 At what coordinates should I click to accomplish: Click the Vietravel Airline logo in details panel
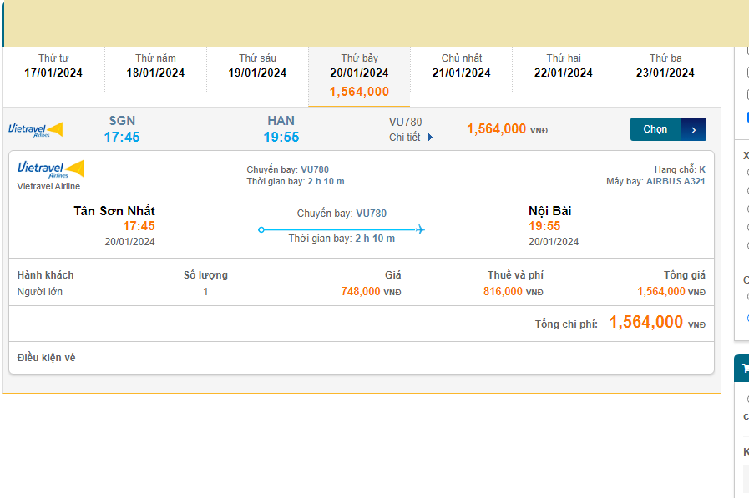[x=51, y=169]
